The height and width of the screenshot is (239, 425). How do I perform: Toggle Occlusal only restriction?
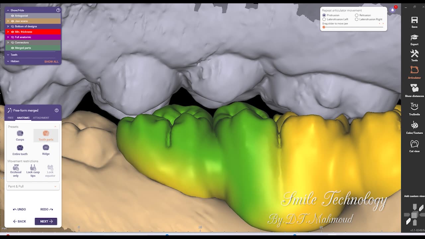[x=16, y=171]
